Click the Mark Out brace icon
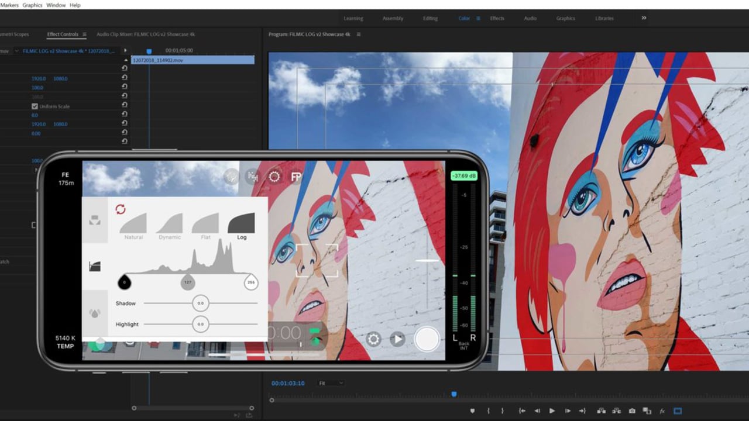The width and height of the screenshot is (749, 421). tap(502, 411)
